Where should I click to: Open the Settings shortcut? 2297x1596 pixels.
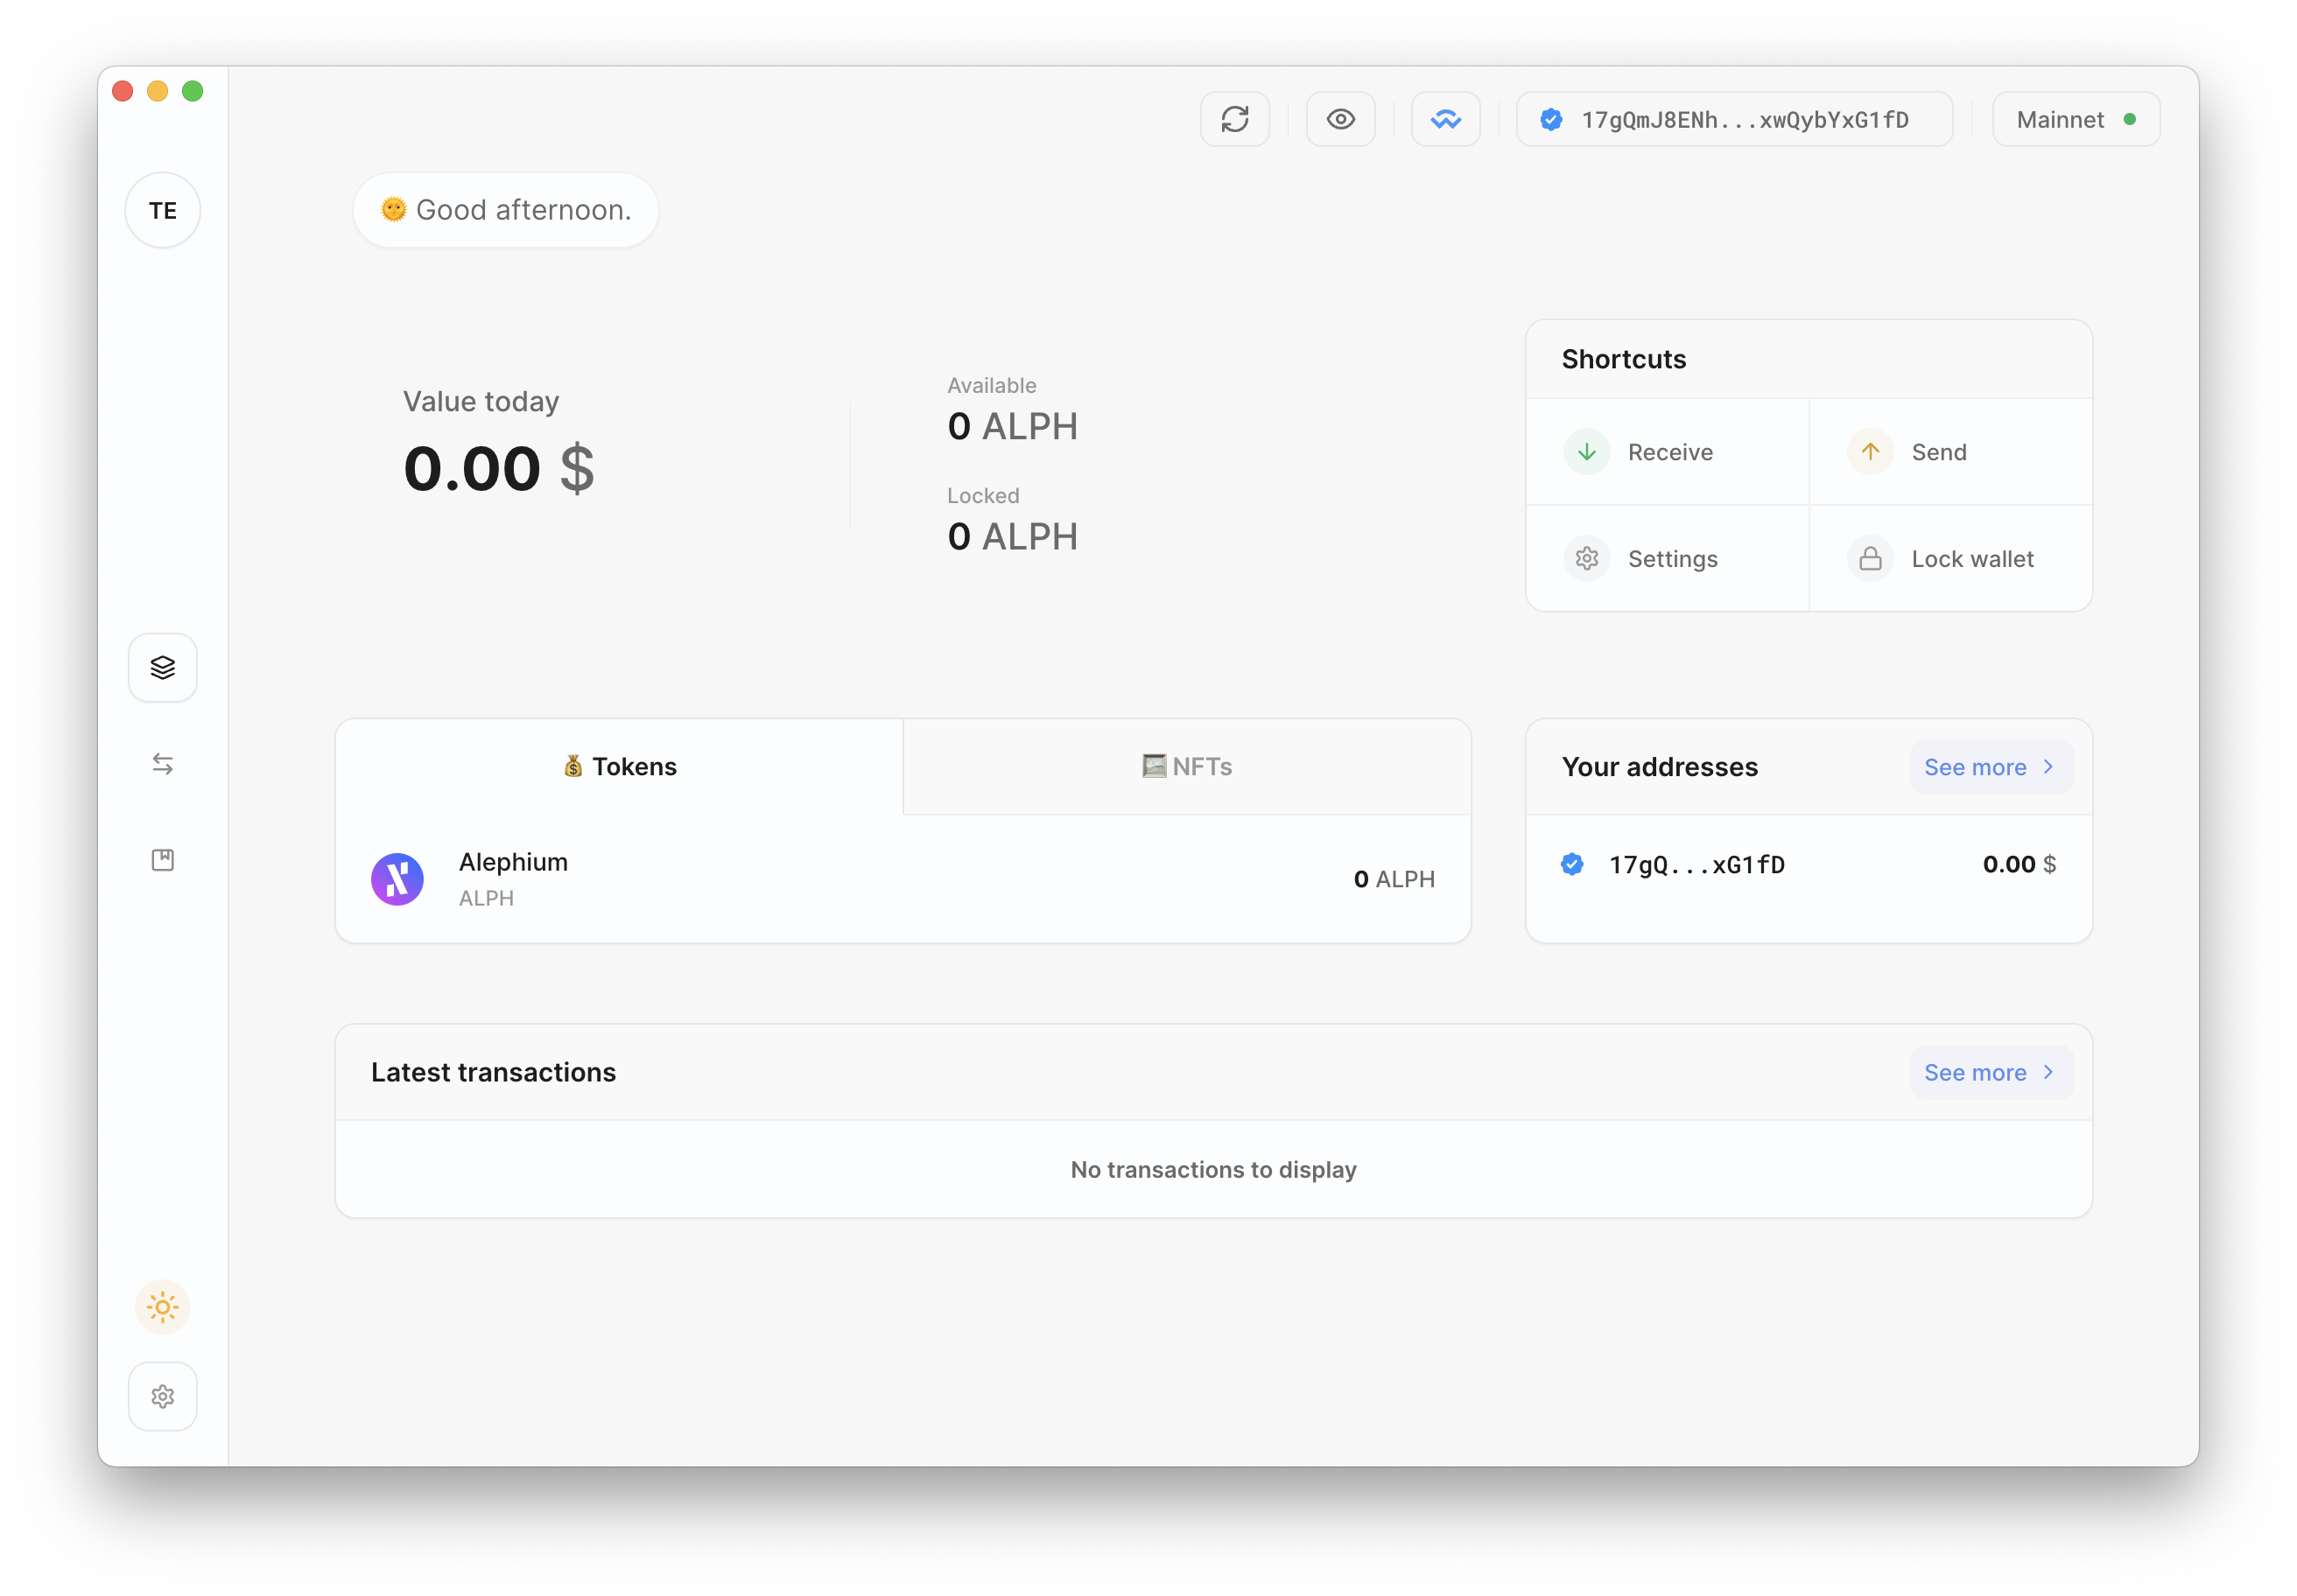click(1668, 558)
